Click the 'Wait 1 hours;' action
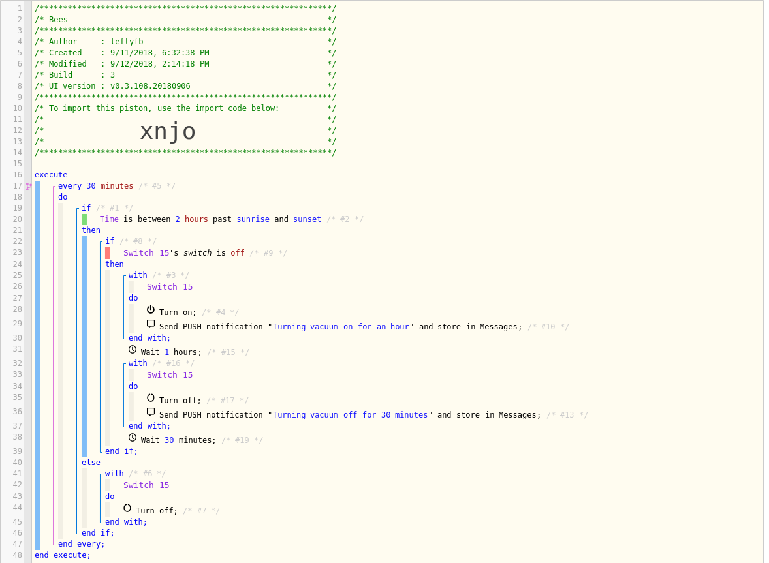This screenshot has width=769, height=563. click(x=170, y=352)
